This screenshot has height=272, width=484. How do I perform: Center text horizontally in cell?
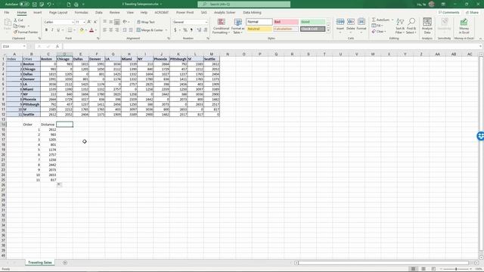[x=111, y=30]
